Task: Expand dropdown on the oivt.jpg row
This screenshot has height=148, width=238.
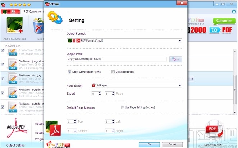Action: [192, 79]
